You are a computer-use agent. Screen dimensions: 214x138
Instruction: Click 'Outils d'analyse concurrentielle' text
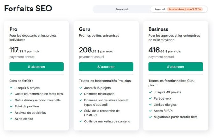pos(38,100)
